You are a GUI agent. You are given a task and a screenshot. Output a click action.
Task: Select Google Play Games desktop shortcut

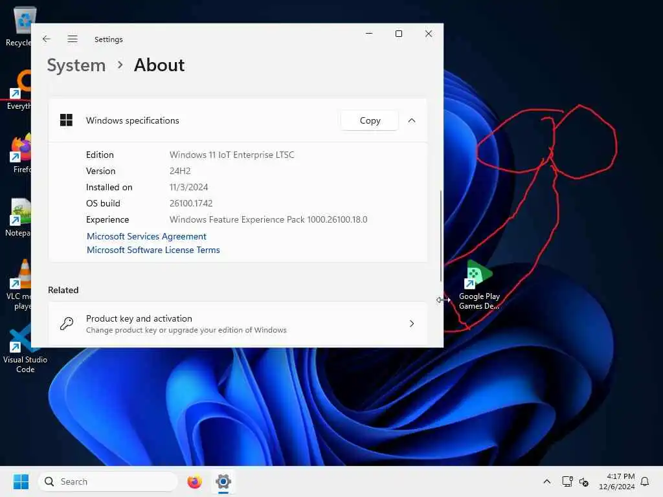(x=479, y=285)
